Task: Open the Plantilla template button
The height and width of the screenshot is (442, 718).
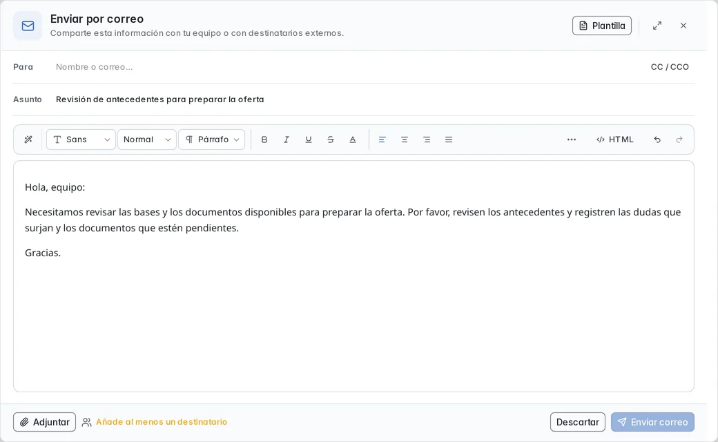Action: [x=602, y=26]
